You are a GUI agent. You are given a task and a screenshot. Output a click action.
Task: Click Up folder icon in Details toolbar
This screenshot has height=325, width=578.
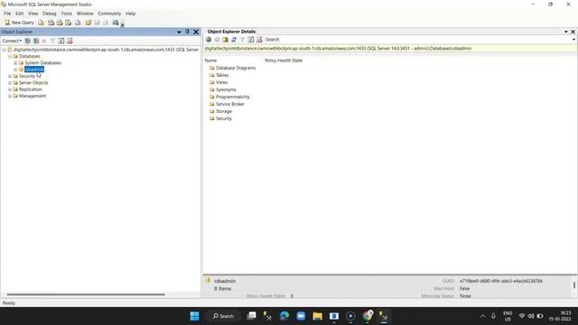(x=225, y=40)
